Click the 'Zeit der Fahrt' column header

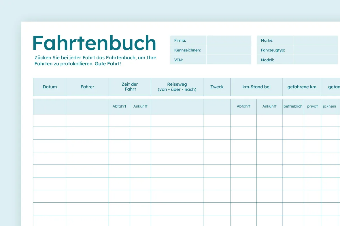pos(130,87)
